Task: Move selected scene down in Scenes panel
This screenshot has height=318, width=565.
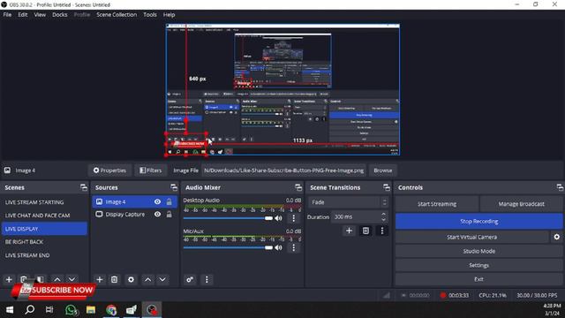Action: coord(72,279)
